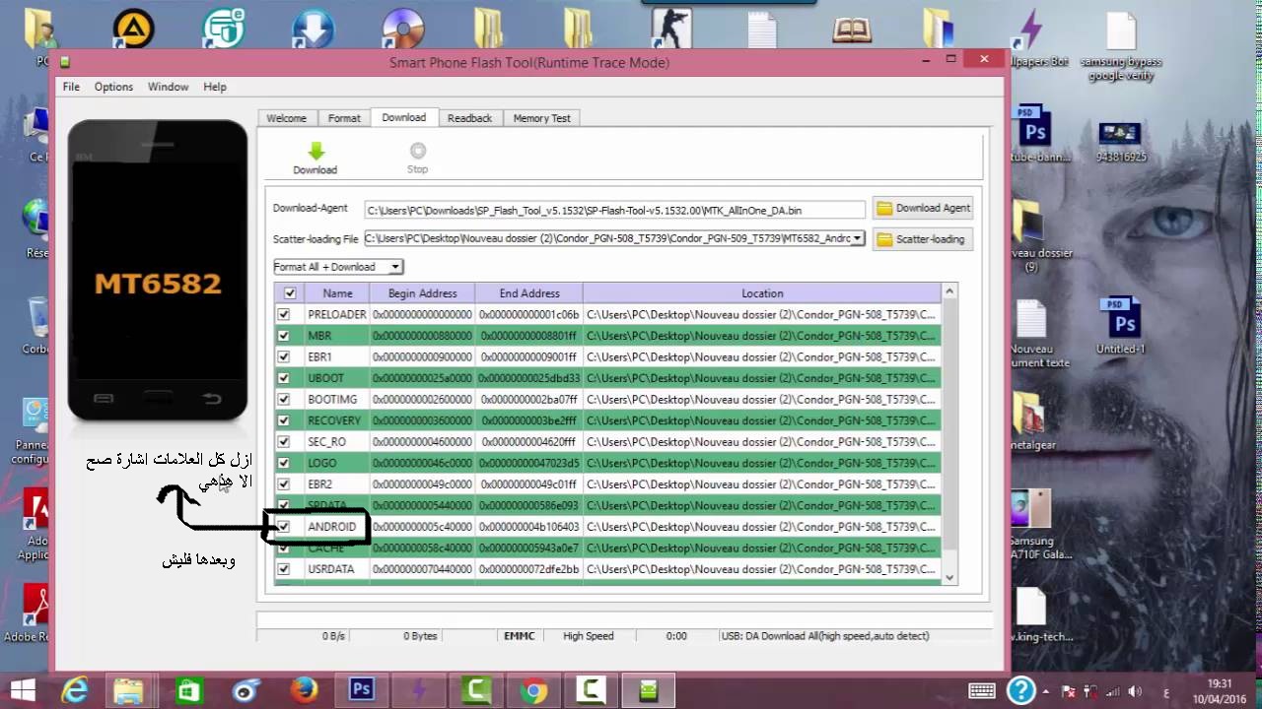Open the samsung bypass google verify file

pyautogui.click(x=1121, y=47)
